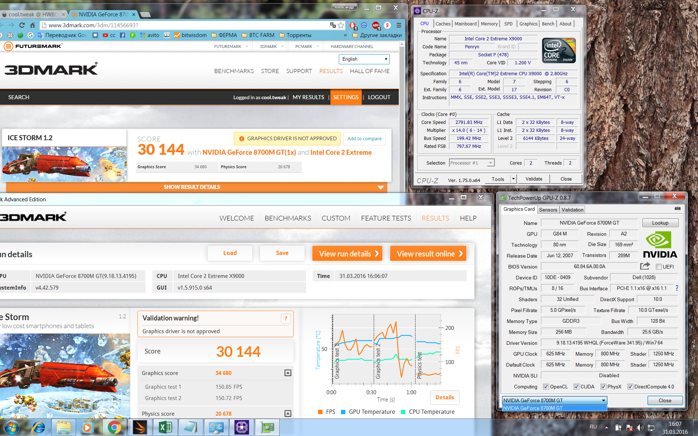Click the volume icon in system tray
698x436 pixels.
(640, 428)
